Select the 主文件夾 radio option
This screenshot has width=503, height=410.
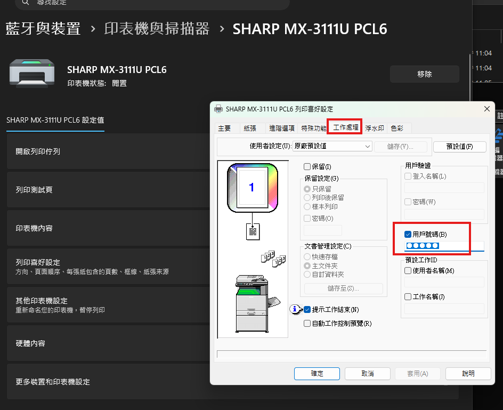[307, 266]
